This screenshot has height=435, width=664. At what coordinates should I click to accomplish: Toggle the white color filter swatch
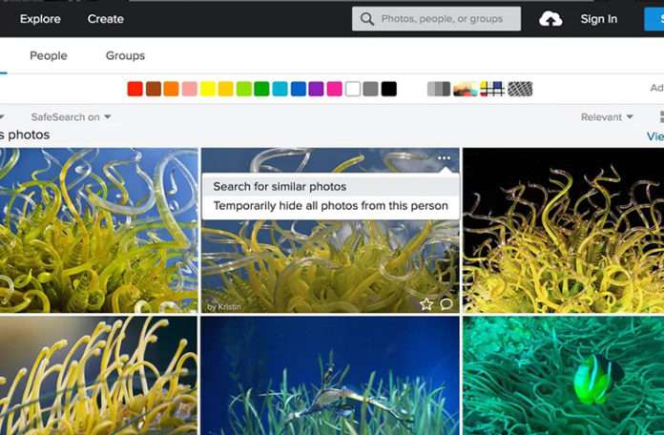click(353, 89)
